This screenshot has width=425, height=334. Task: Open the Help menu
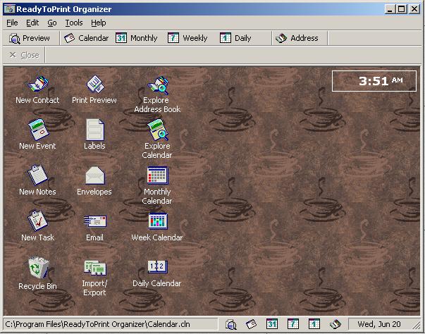(x=99, y=23)
